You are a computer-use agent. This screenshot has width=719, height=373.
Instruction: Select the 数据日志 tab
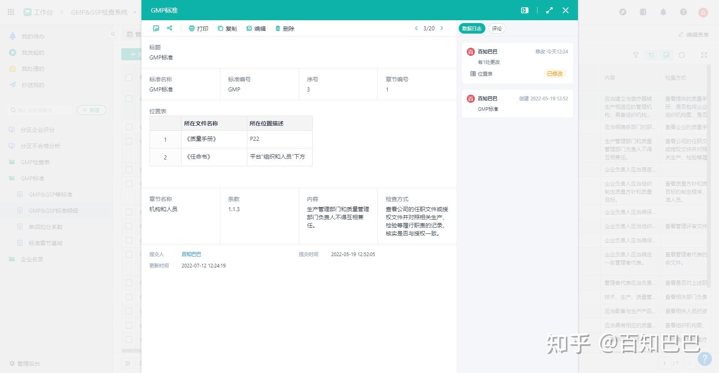click(x=472, y=28)
